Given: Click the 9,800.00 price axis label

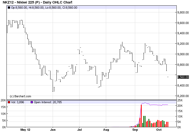Looking at the screenshot, I should [183, 12].
